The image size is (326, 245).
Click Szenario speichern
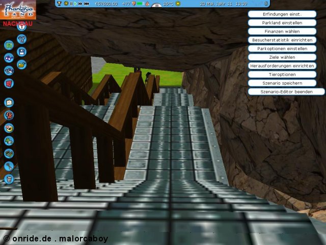pyautogui.click(x=282, y=83)
